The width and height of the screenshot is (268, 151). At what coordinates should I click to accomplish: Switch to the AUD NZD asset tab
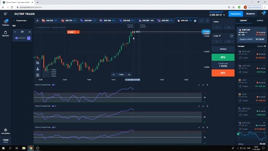(88, 21)
